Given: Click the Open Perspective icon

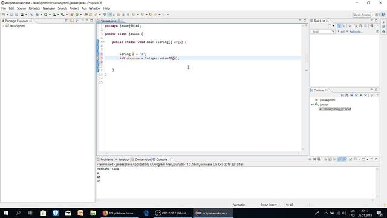Looking at the screenshot, I should (377, 15).
